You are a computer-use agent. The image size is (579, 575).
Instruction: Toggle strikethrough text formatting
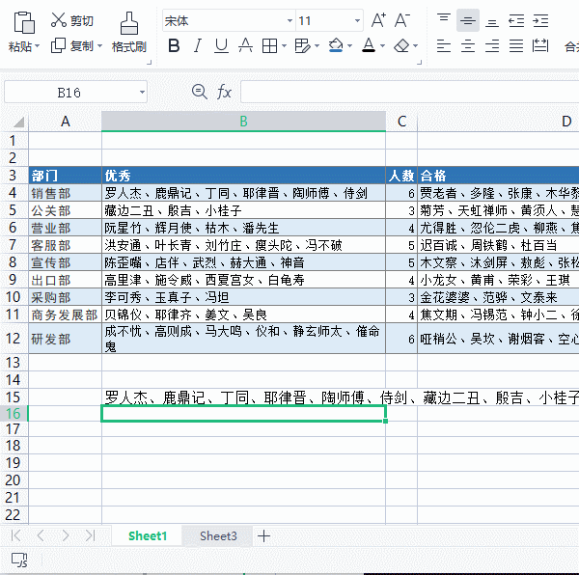(x=245, y=45)
